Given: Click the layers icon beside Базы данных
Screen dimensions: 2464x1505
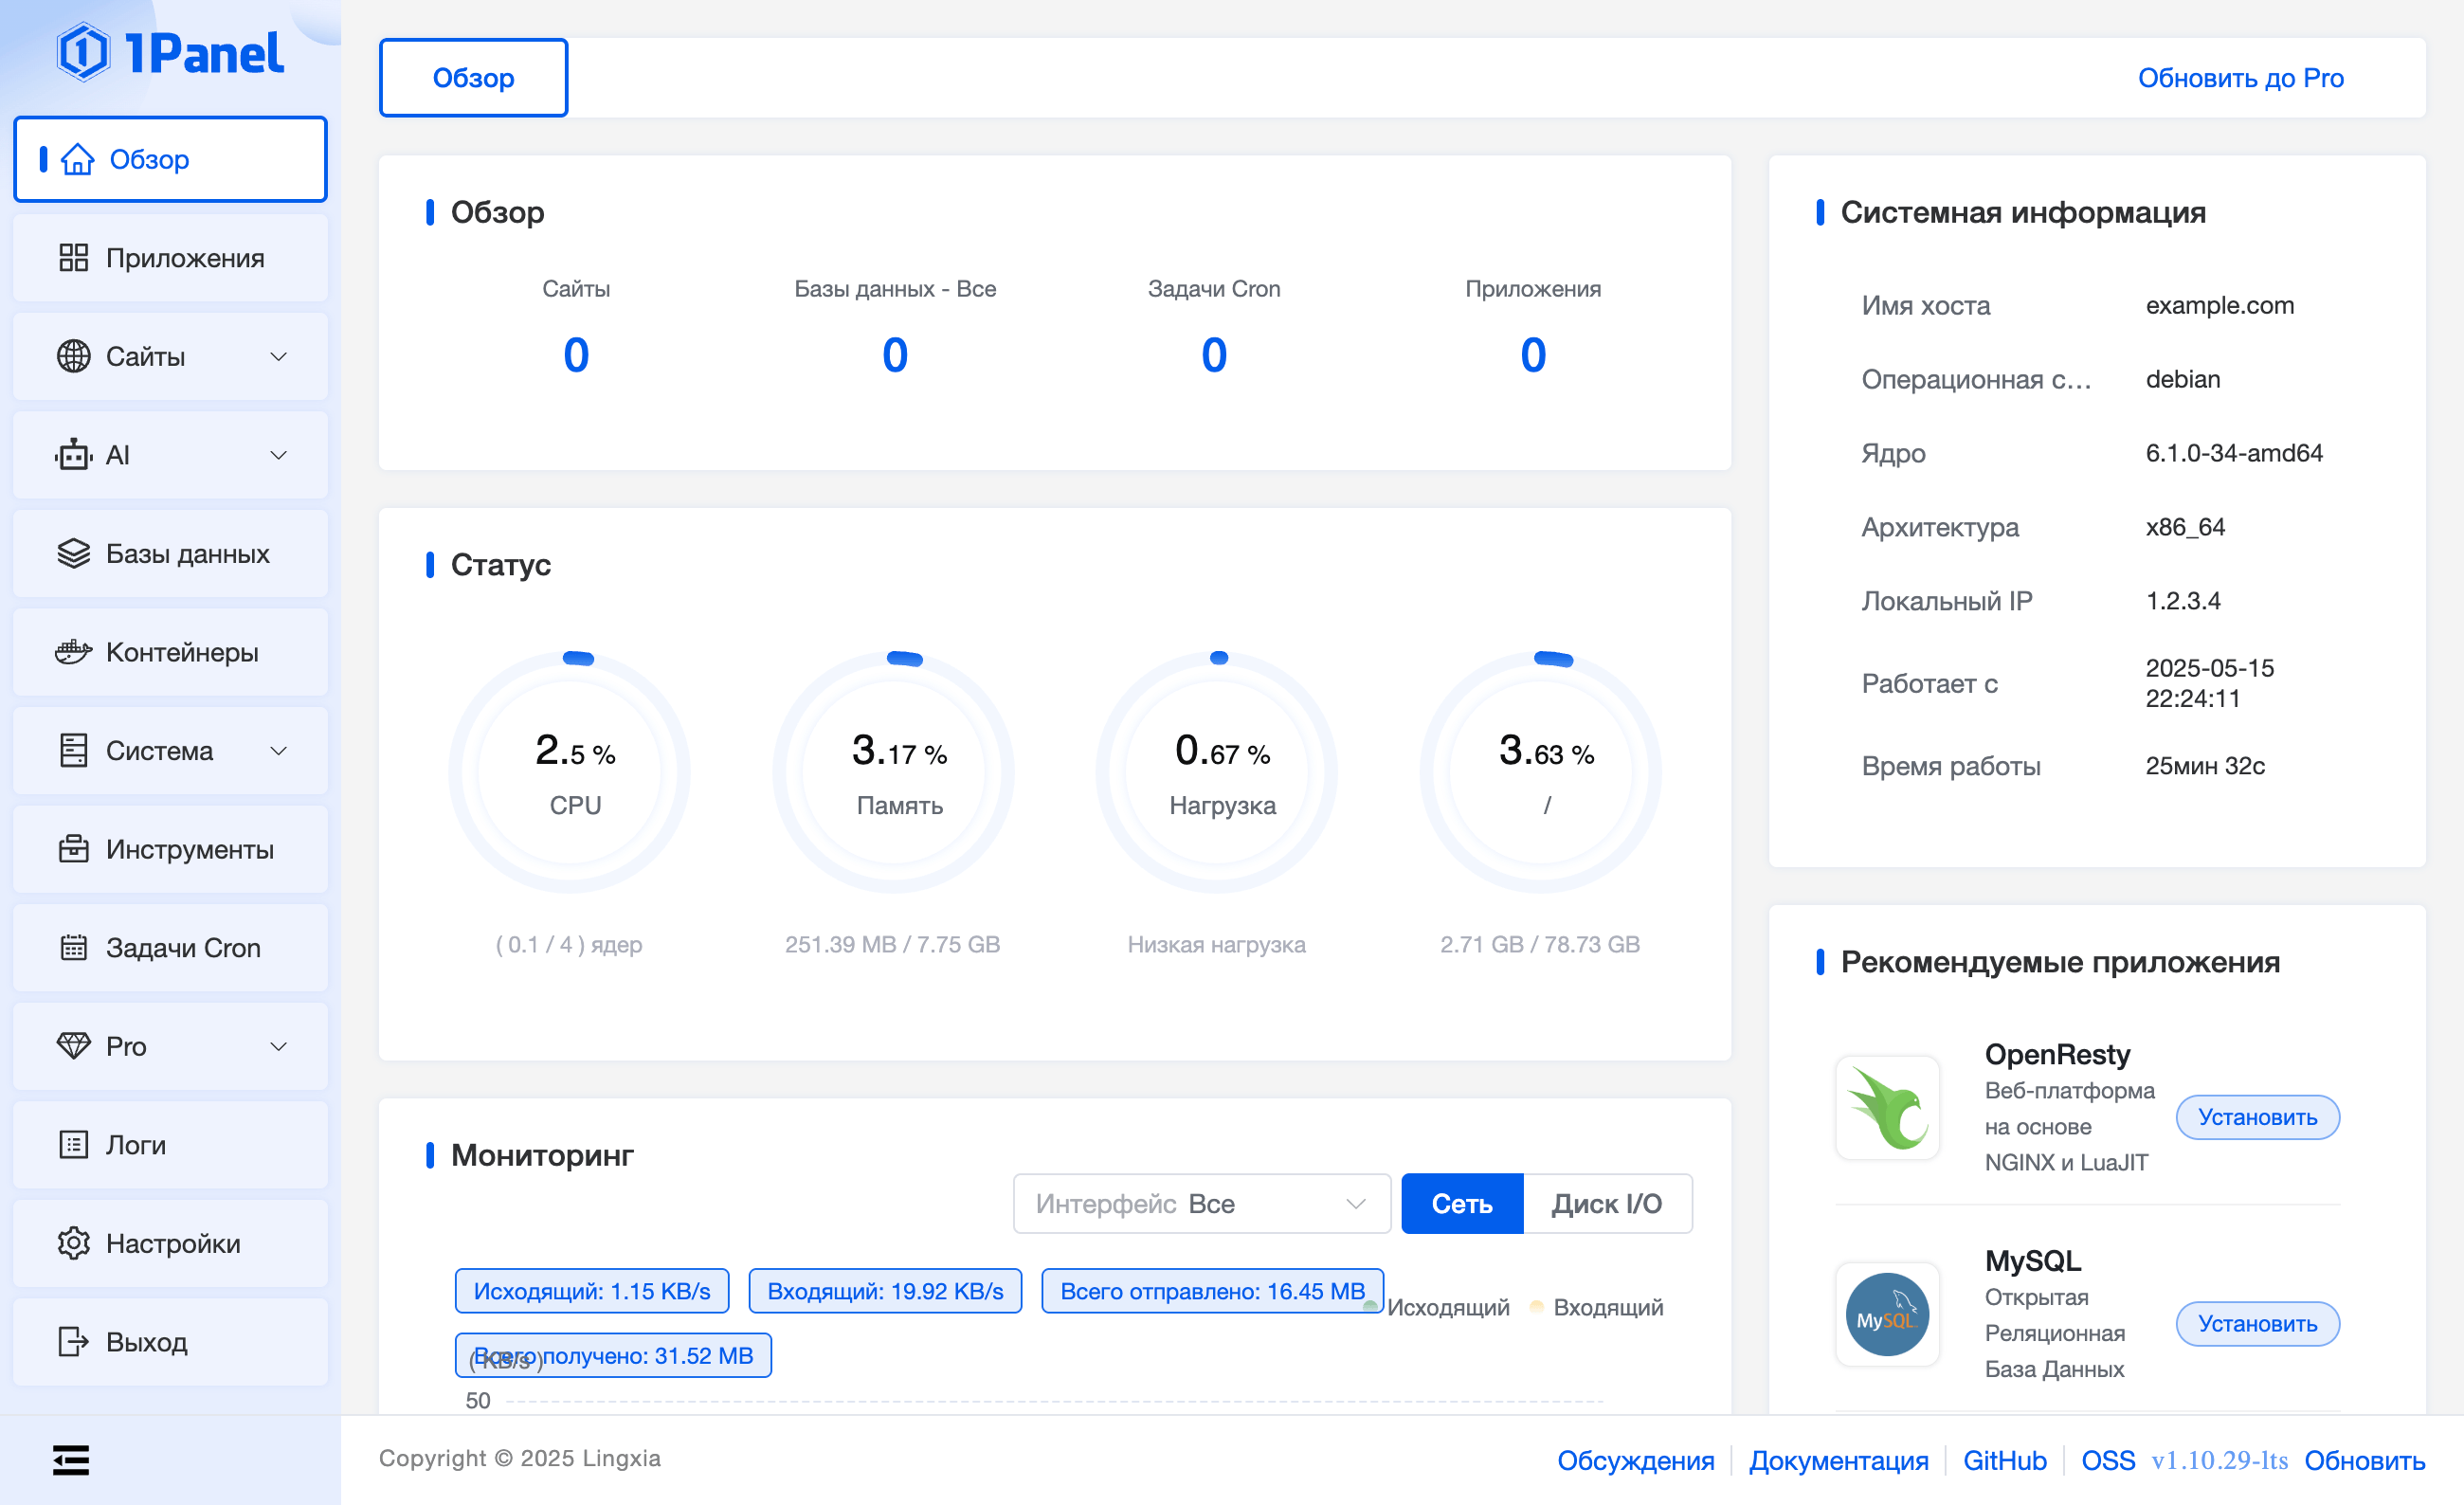Looking at the screenshot, I should point(73,553).
